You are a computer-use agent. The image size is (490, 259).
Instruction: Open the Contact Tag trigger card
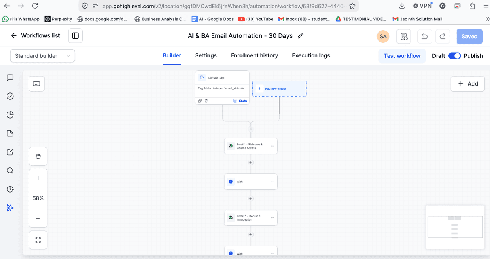pyautogui.click(x=222, y=88)
